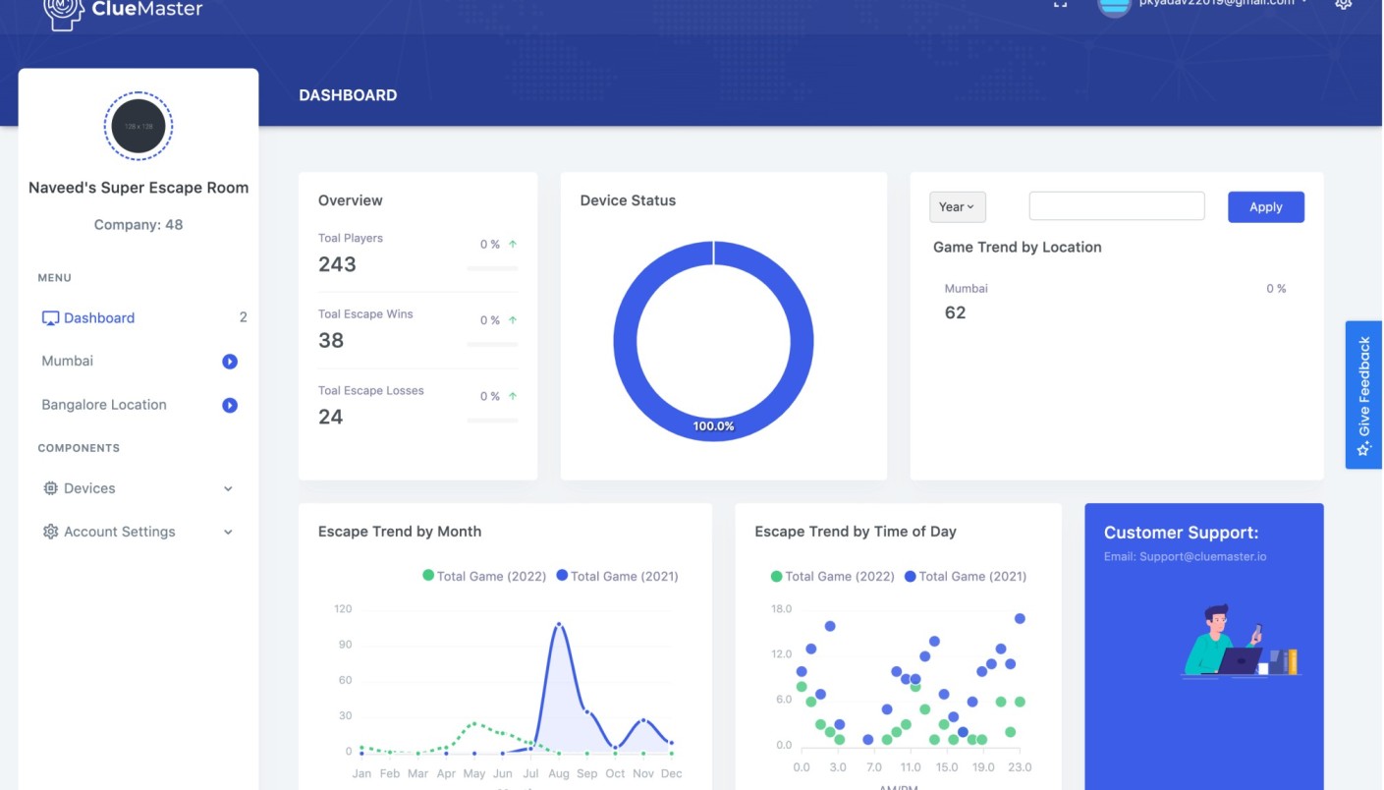Click the Dashboard monitor icon
Viewport: 1384px width, 790px height.
pos(50,318)
